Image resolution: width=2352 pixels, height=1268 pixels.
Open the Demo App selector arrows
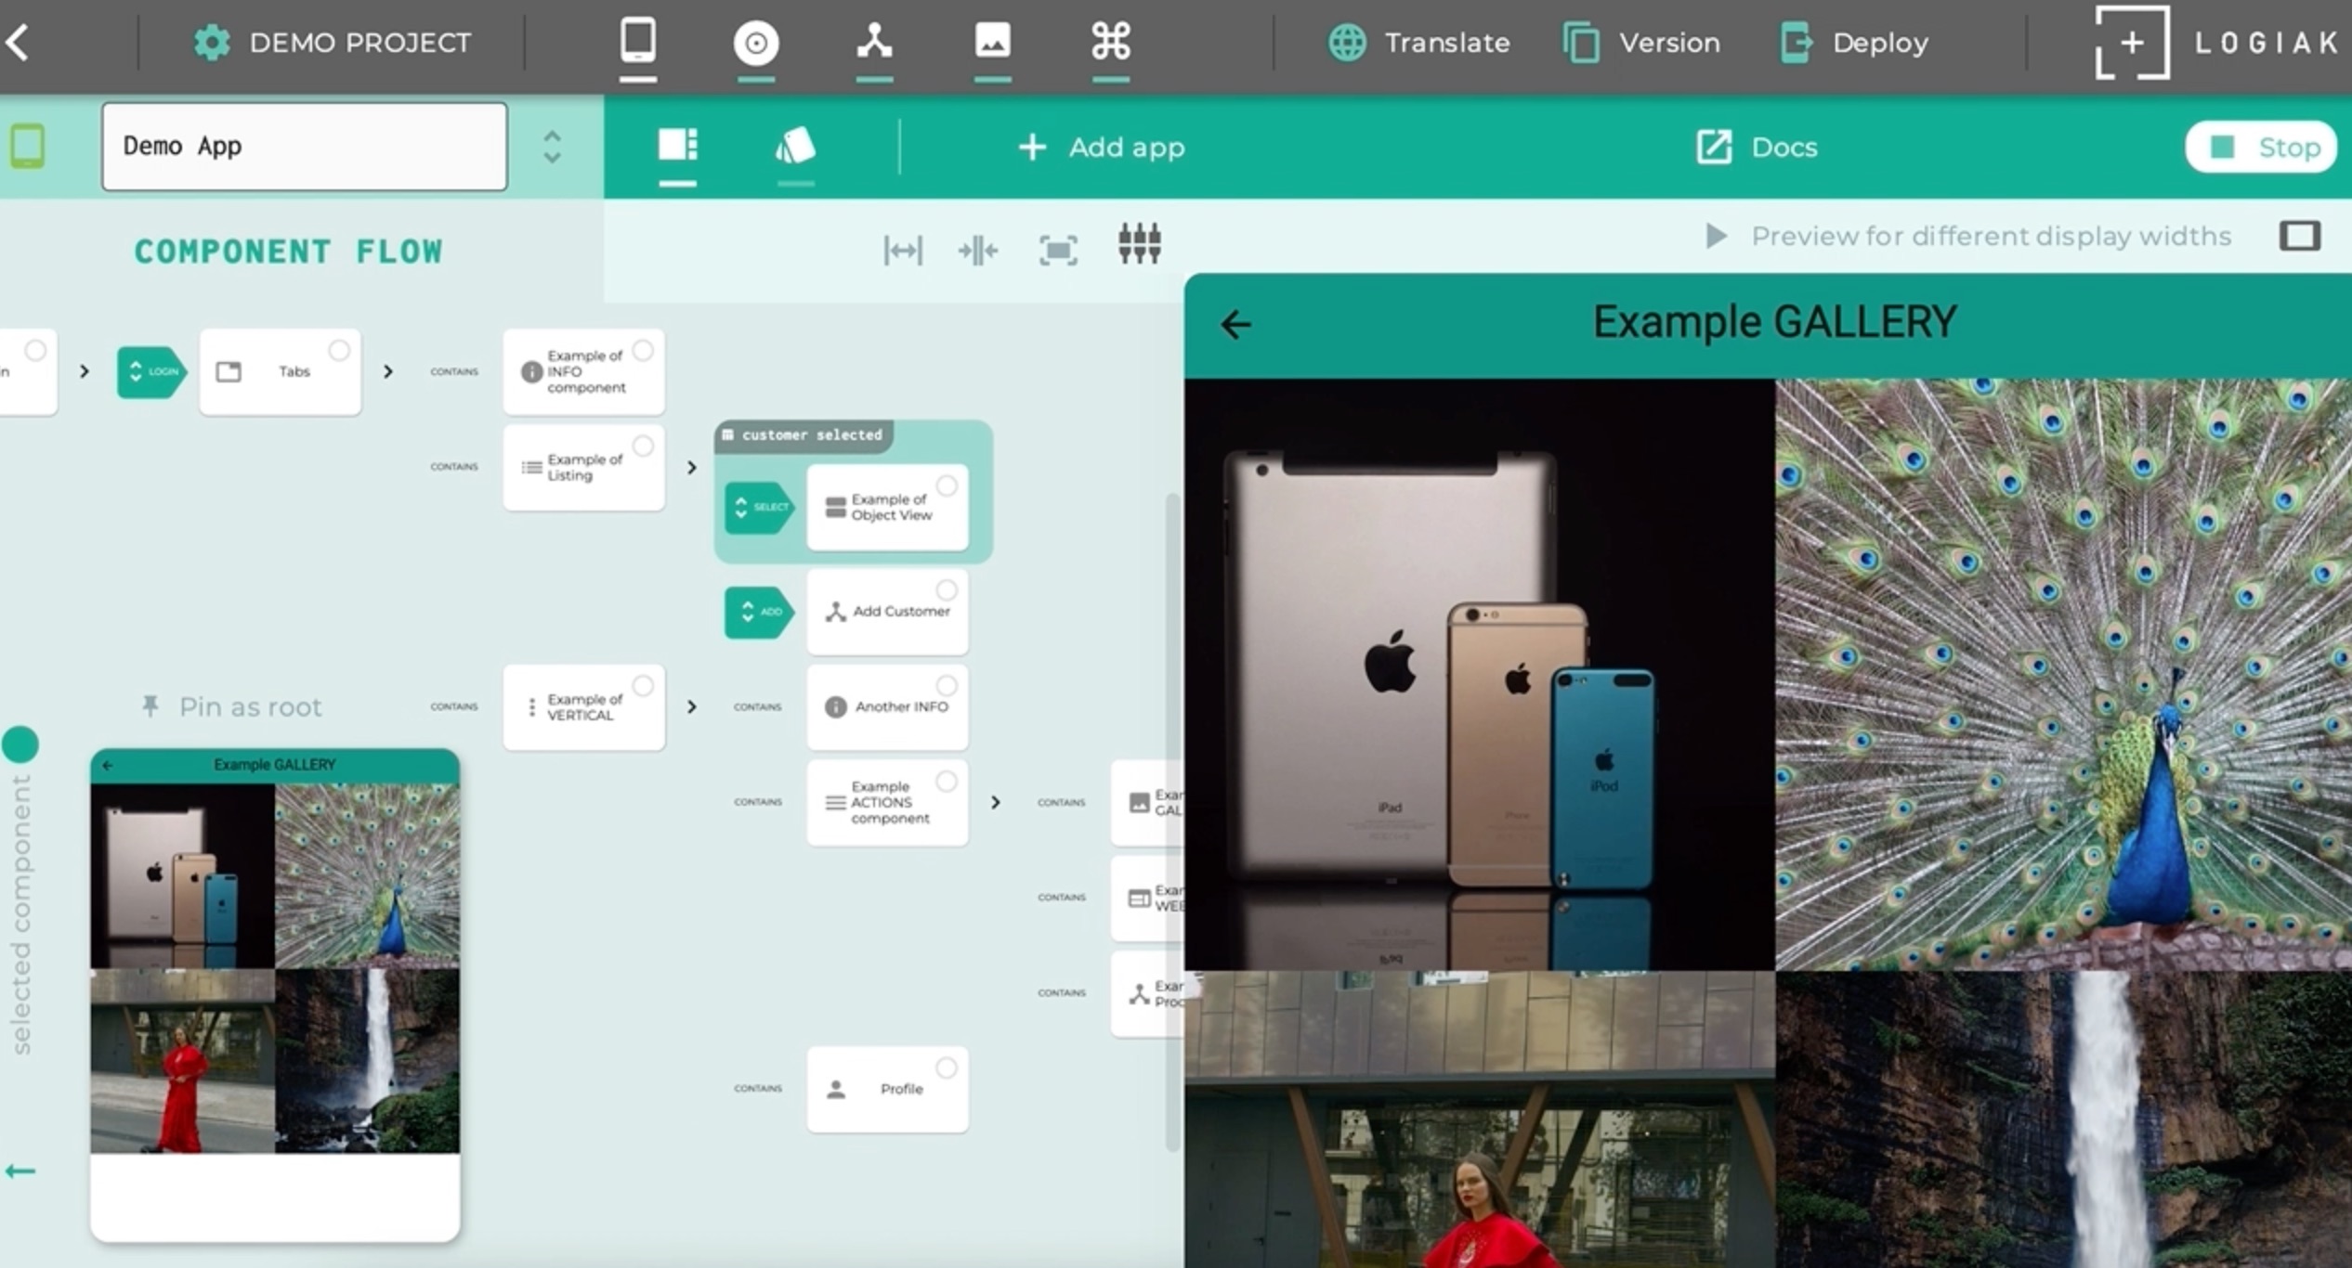click(x=552, y=147)
